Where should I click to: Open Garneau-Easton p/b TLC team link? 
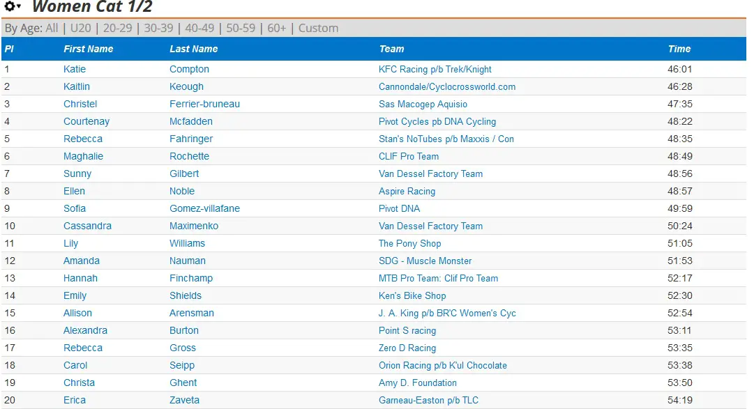pyautogui.click(x=428, y=400)
